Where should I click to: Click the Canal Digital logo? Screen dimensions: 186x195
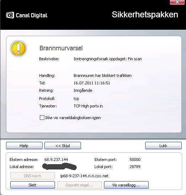coord(27,15)
